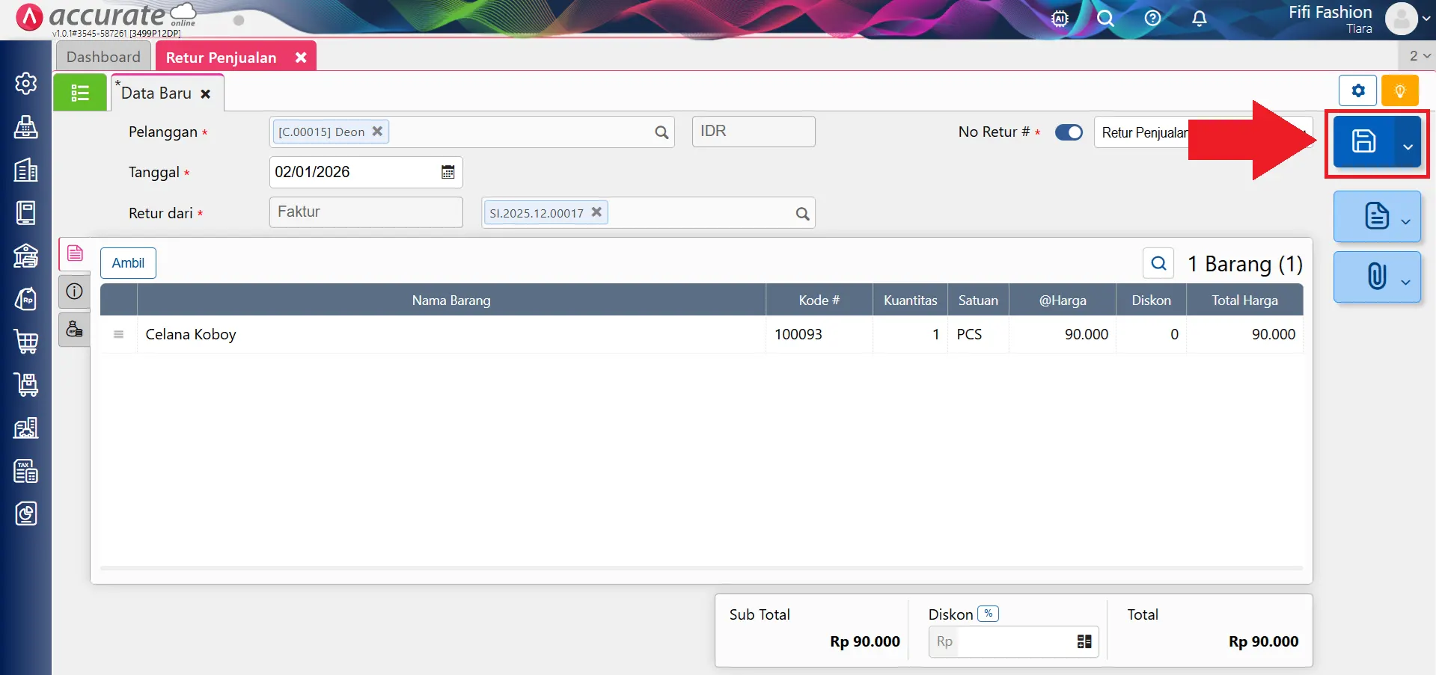Expand the document button dropdown
Image resolution: width=1436 pixels, height=675 pixels.
click(1405, 221)
